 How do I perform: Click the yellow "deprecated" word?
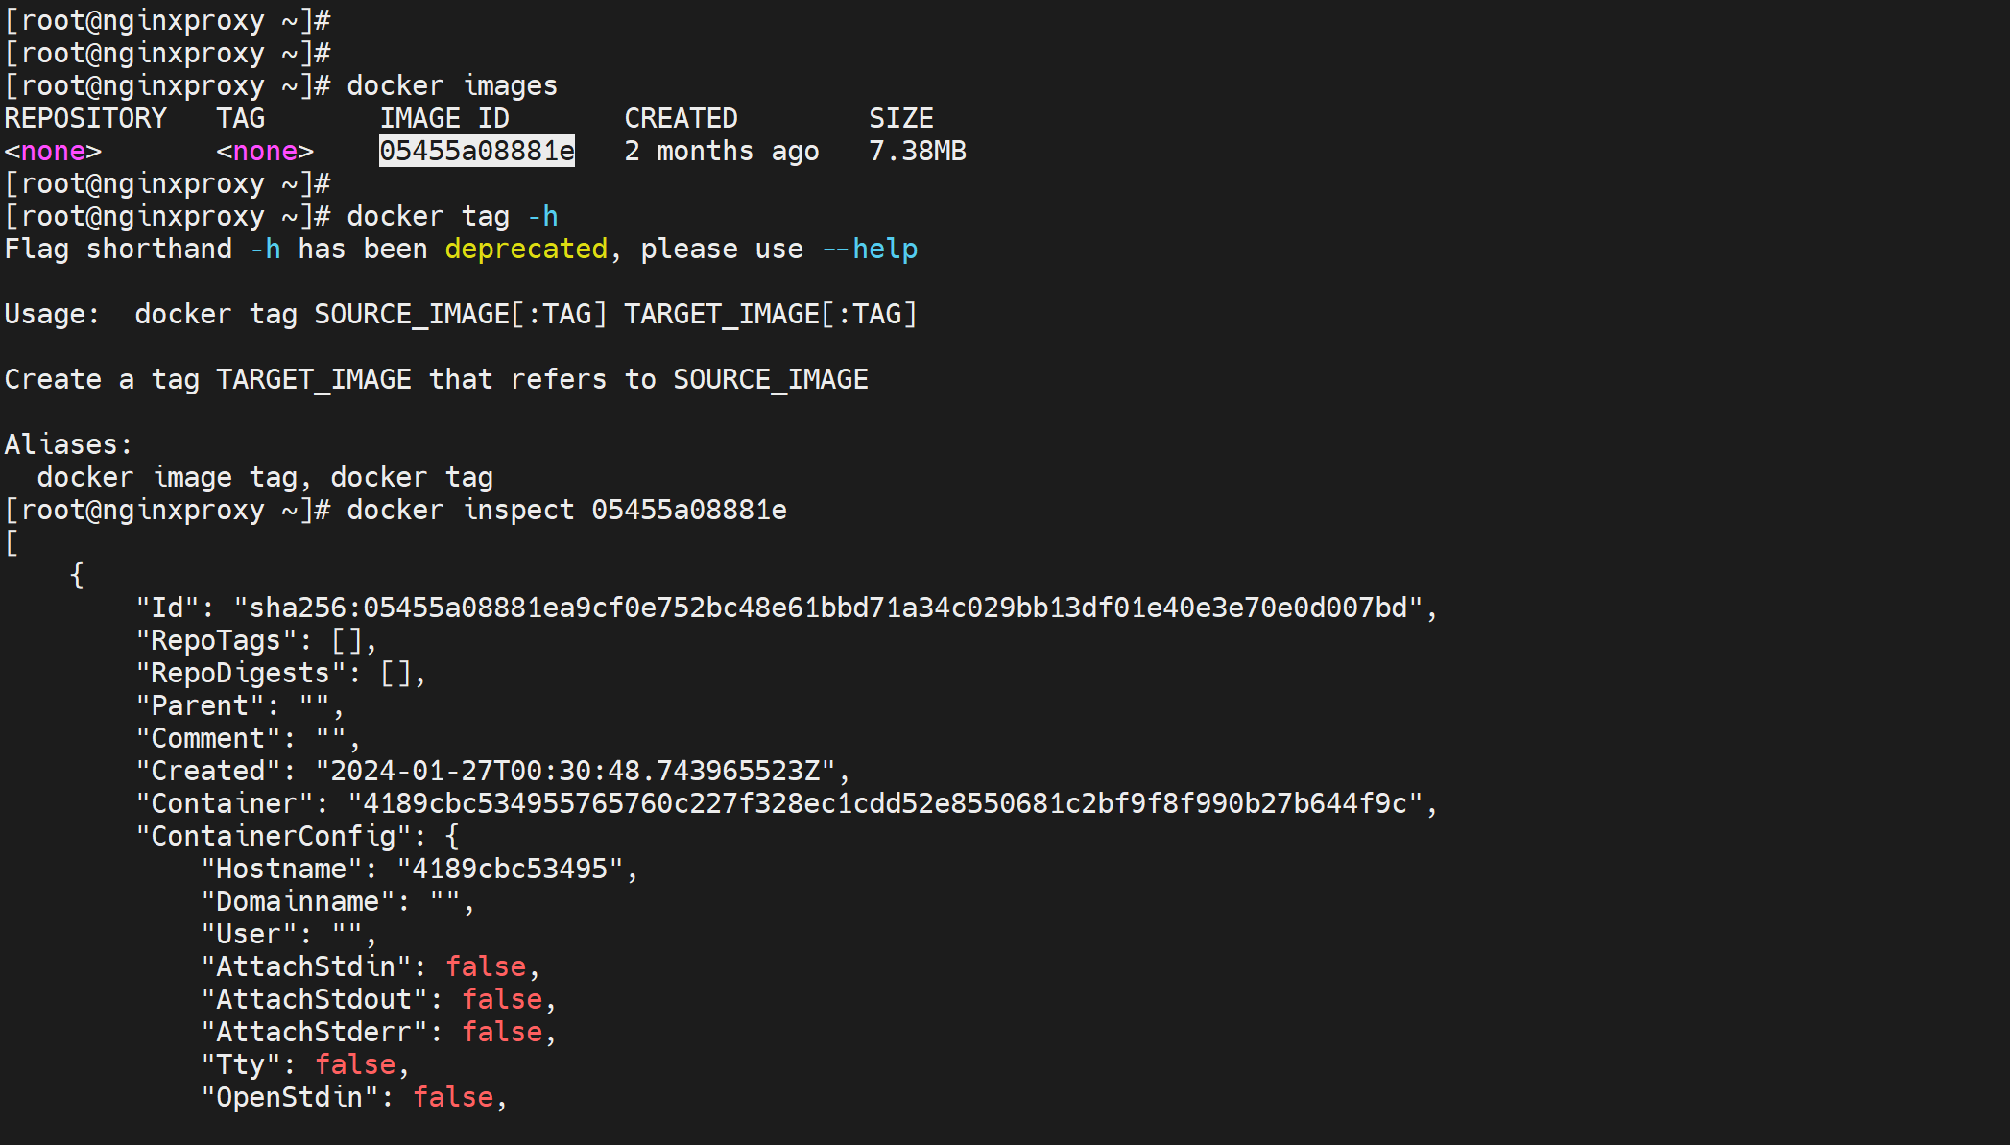coord(526,249)
